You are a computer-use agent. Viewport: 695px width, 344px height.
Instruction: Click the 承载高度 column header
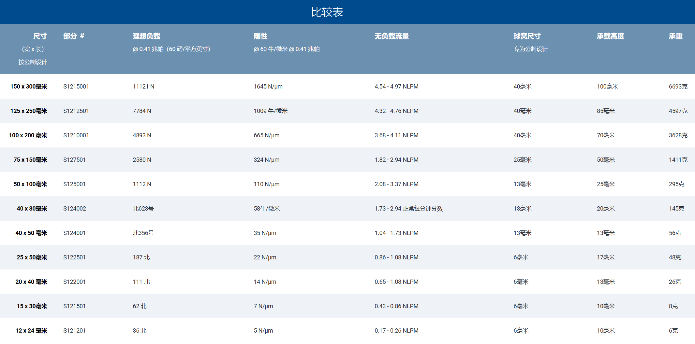(610, 36)
